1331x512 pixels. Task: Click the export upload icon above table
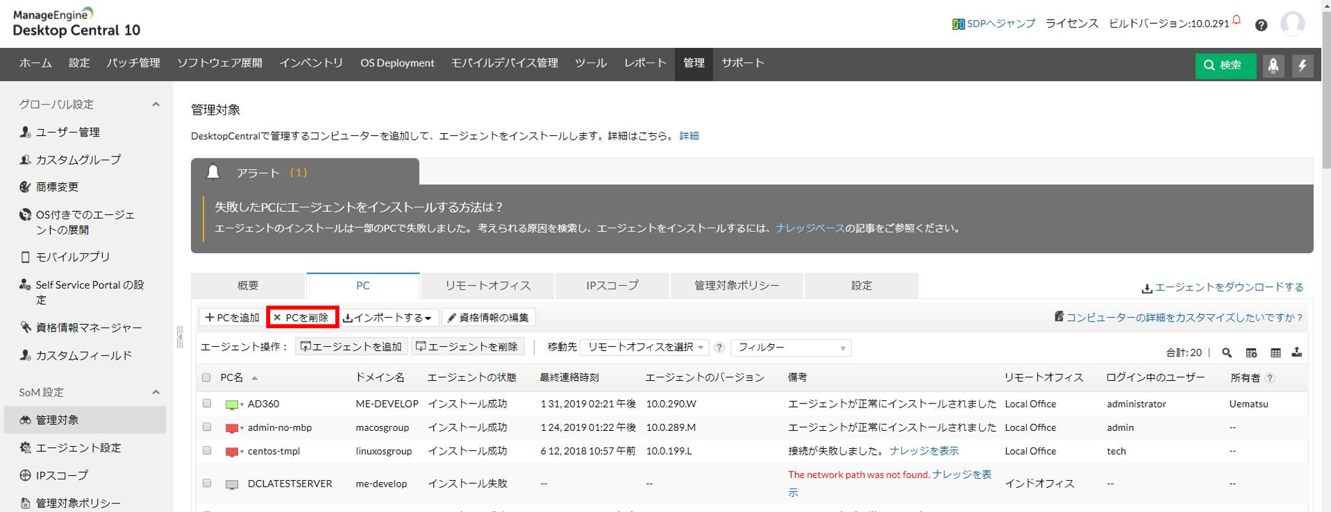pyautogui.click(x=1297, y=352)
